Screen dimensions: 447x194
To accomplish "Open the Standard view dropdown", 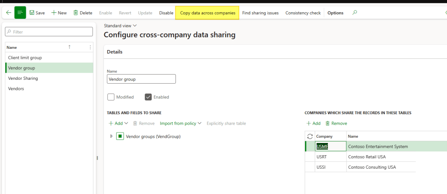I will (x=120, y=26).
